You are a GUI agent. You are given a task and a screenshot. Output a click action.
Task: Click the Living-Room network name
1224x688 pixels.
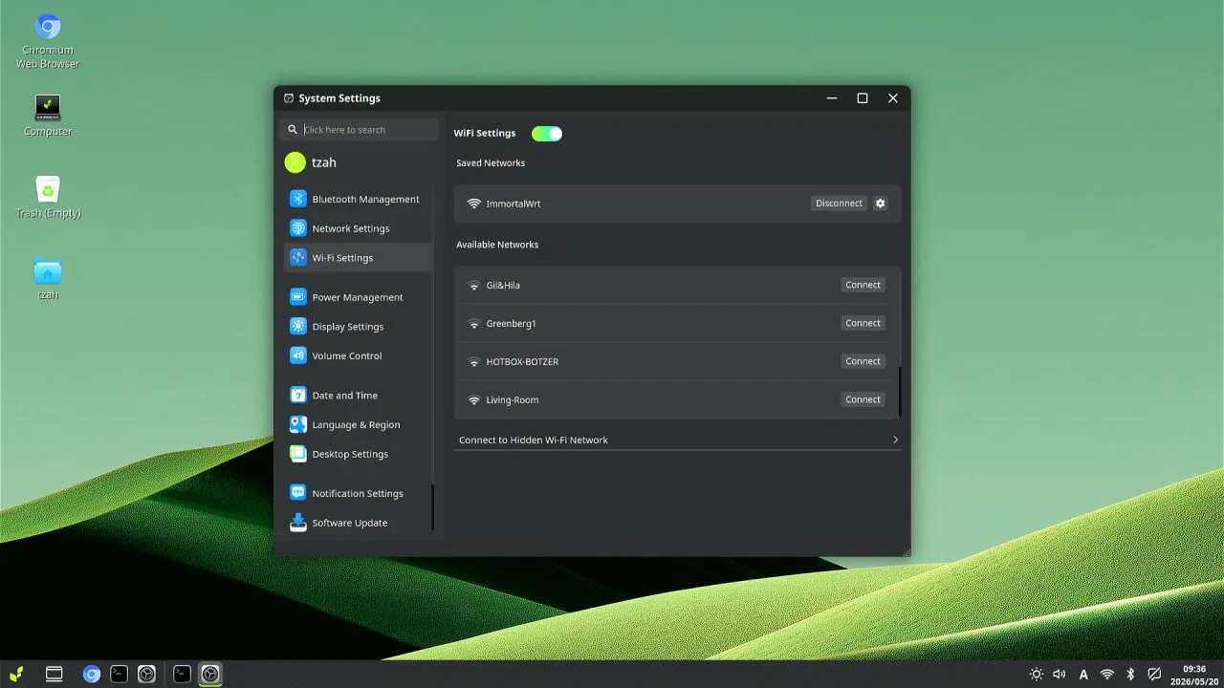(x=513, y=399)
